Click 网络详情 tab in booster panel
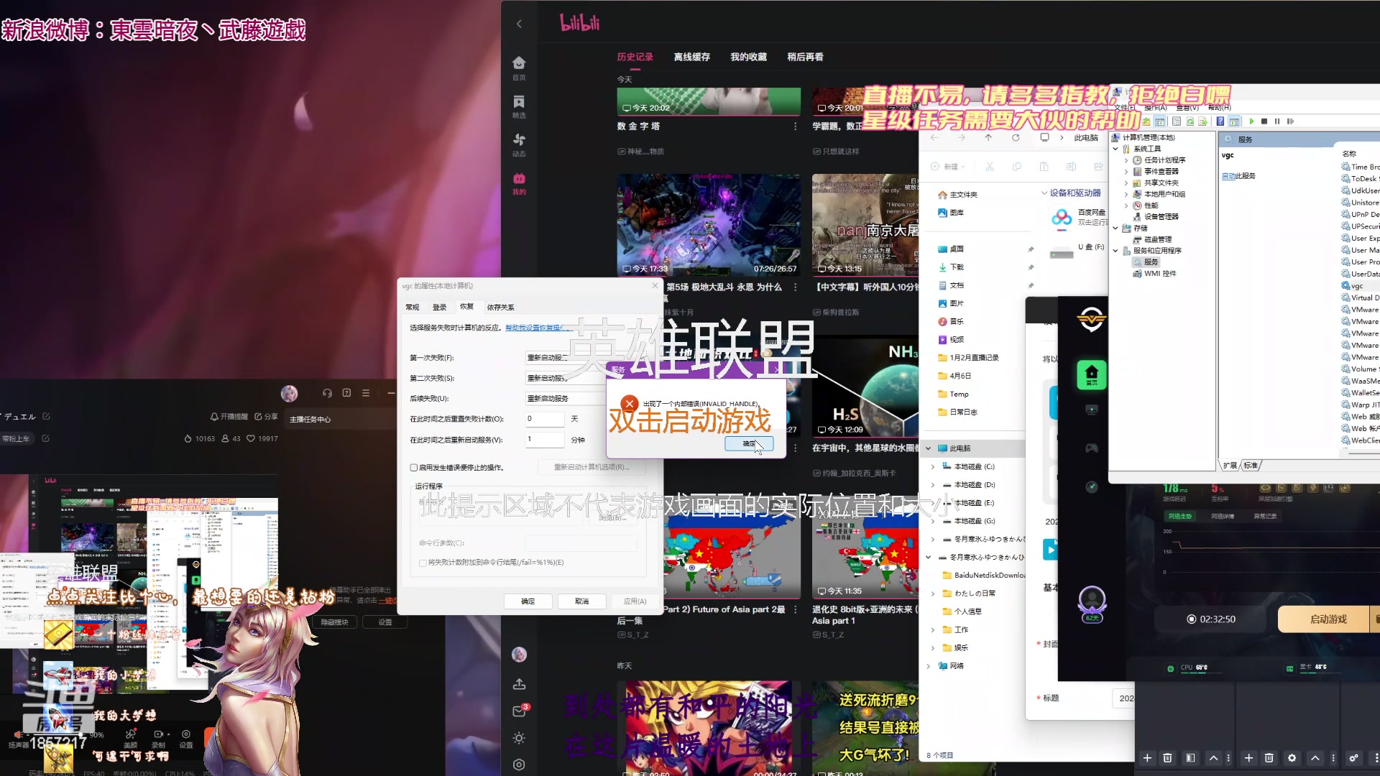The height and width of the screenshot is (776, 1380). (1223, 516)
